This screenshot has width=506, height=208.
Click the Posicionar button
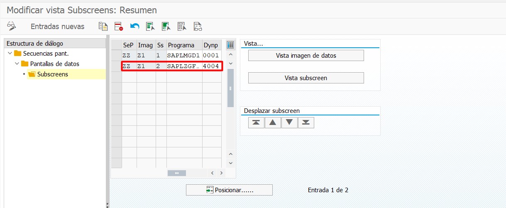click(x=229, y=190)
